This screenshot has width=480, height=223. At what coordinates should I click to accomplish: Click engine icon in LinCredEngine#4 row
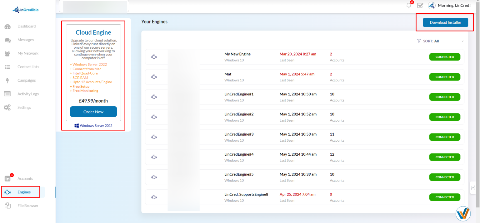pyautogui.click(x=154, y=157)
